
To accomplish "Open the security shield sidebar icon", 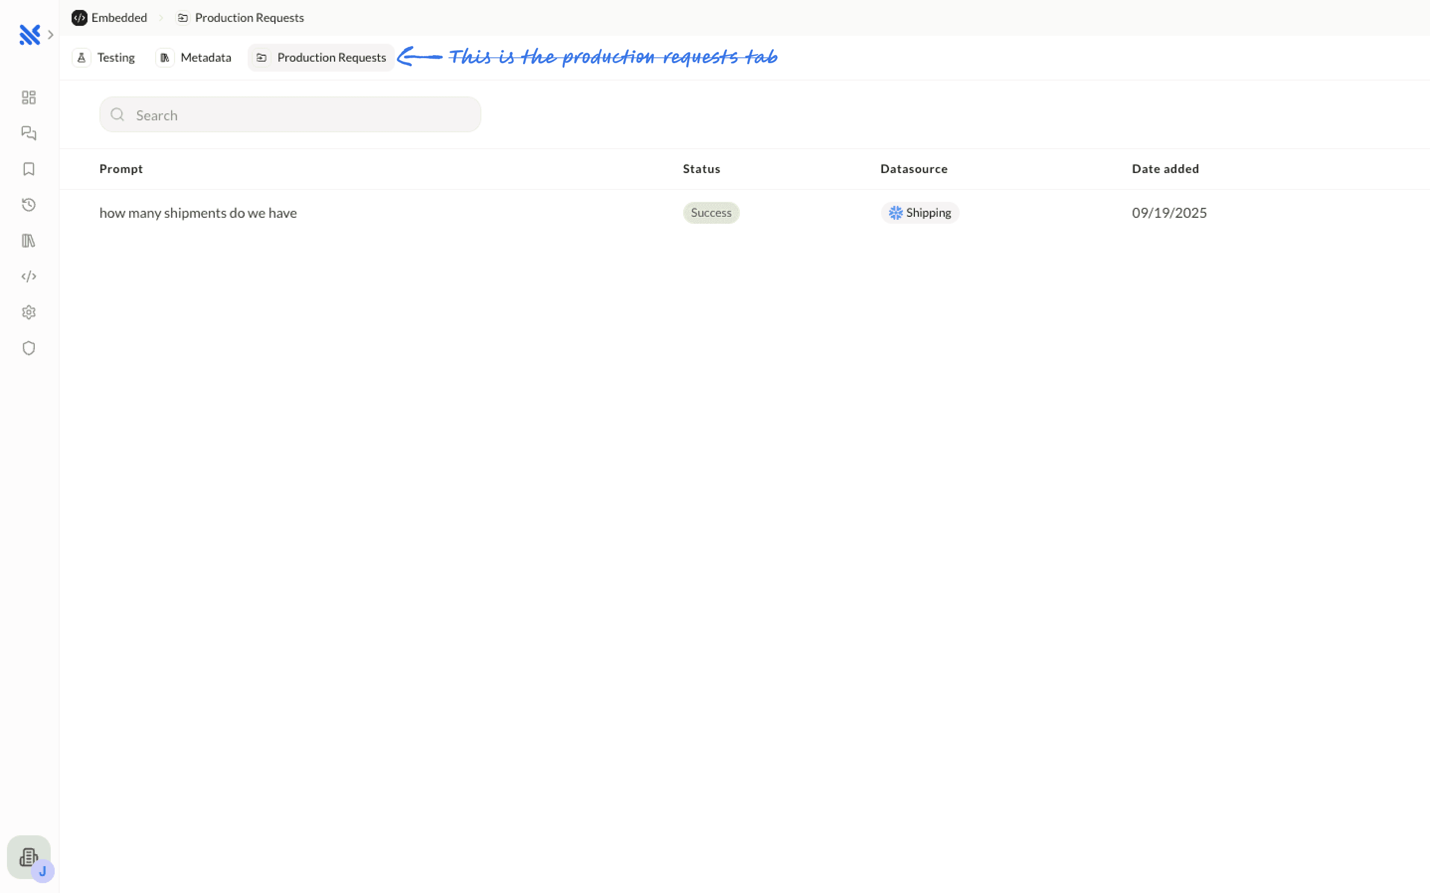I will pos(28,349).
